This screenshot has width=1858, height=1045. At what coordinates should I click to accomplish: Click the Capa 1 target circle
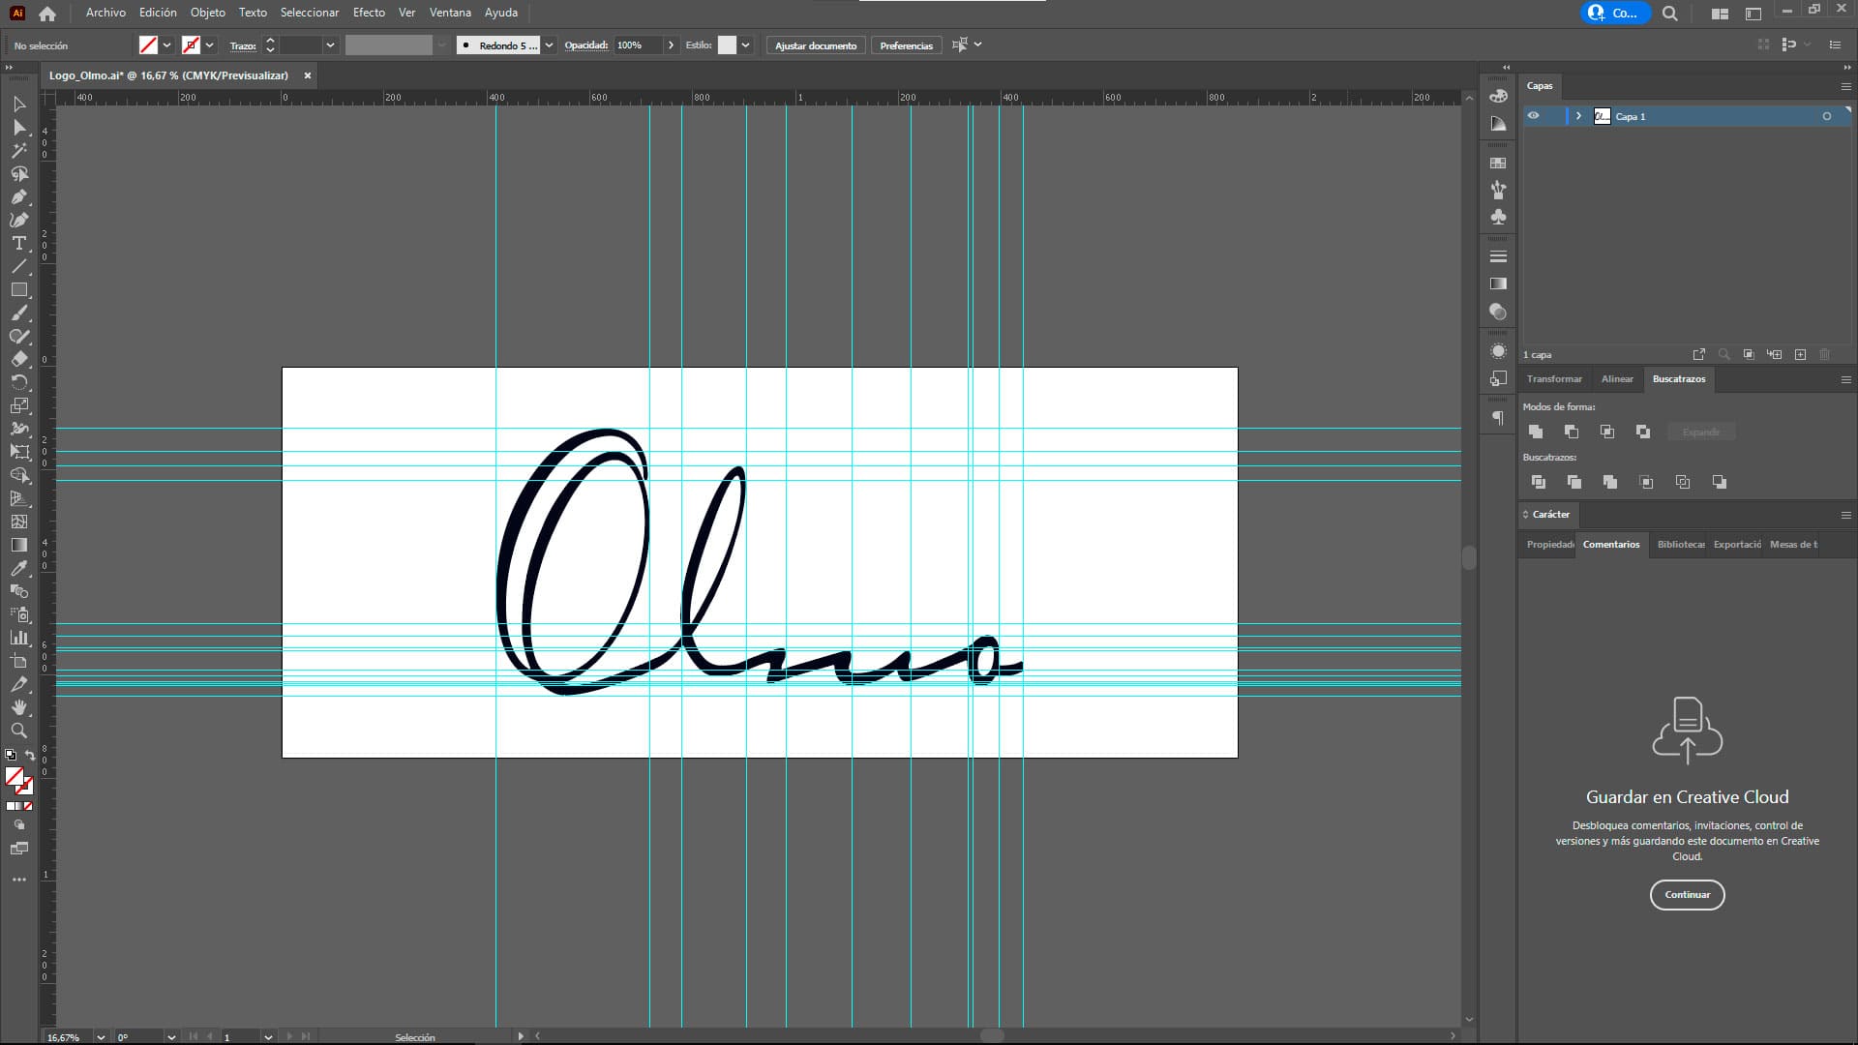(x=1826, y=116)
